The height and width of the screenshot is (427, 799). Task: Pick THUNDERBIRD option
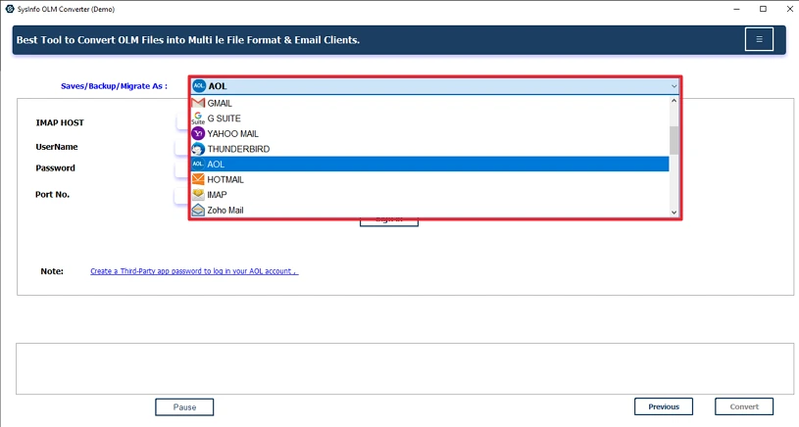(x=429, y=149)
